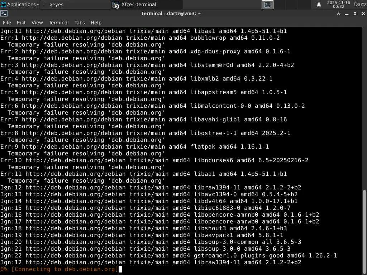
Task: Click the Err:9 flatpak line
Action: tap(135, 146)
